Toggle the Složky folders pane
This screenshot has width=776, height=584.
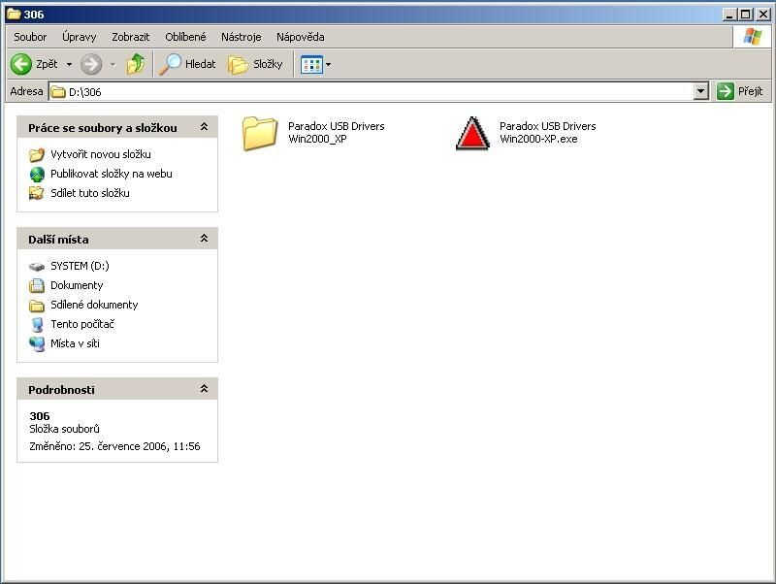[255, 64]
